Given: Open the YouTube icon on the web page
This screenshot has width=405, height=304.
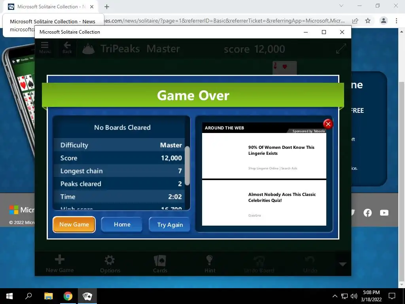Looking at the screenshot, I should 384,213.
